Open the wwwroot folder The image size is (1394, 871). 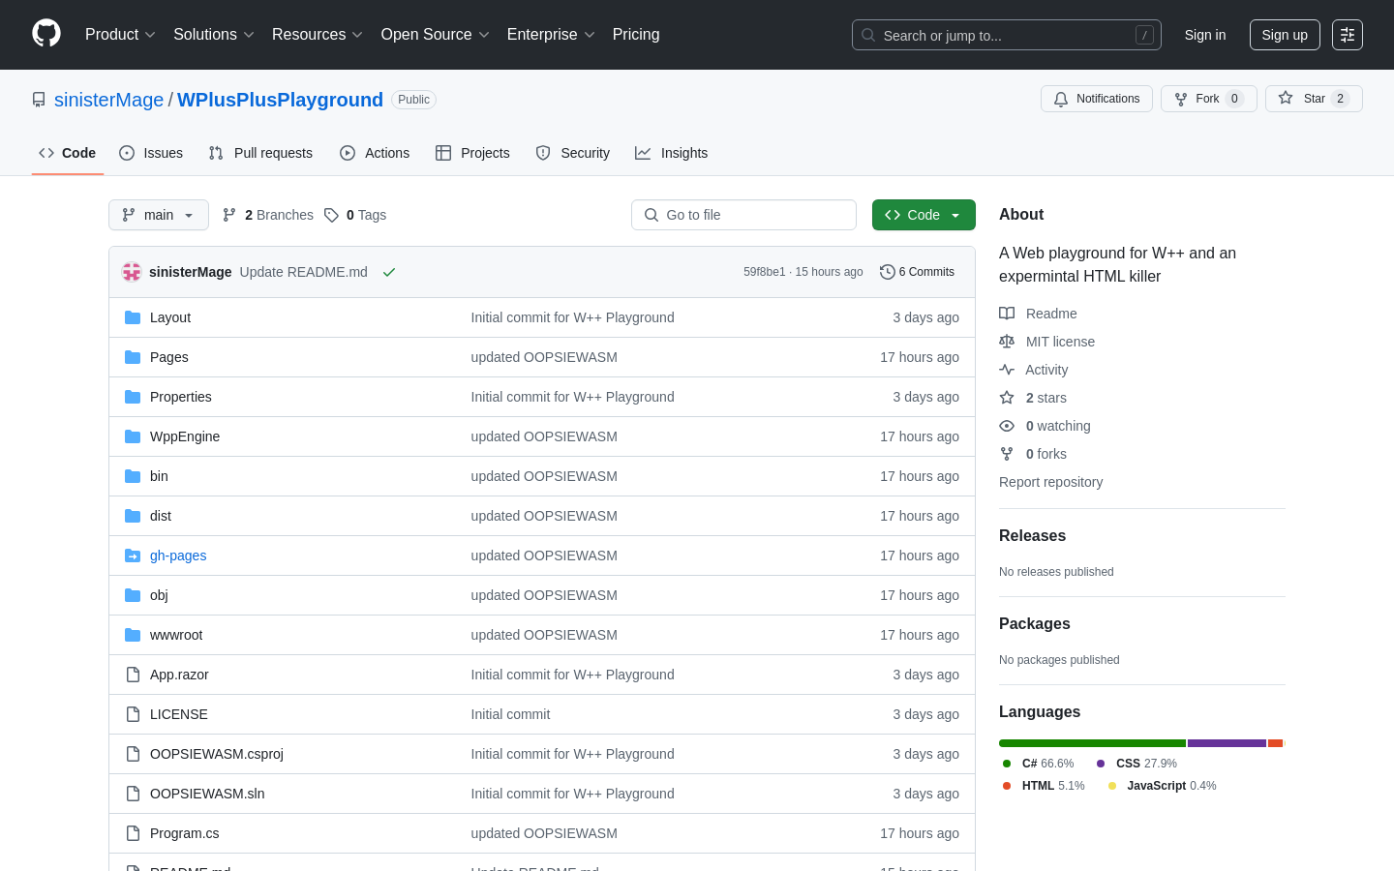pos(176,635)
